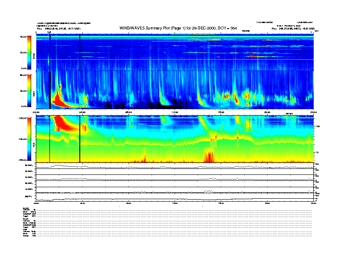
Task: Click the 20:00 label beneath the RAD1 spectrogram
Action: coord(267,112)
